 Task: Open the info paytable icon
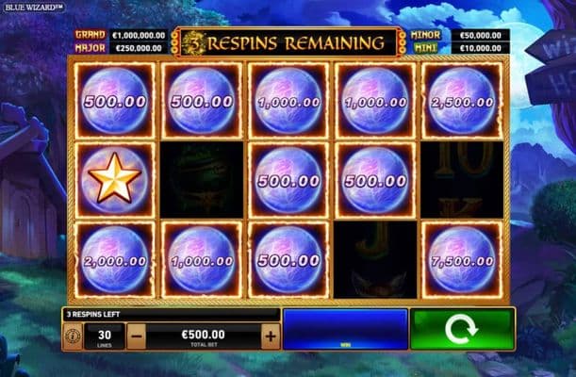tap(73, 336)
